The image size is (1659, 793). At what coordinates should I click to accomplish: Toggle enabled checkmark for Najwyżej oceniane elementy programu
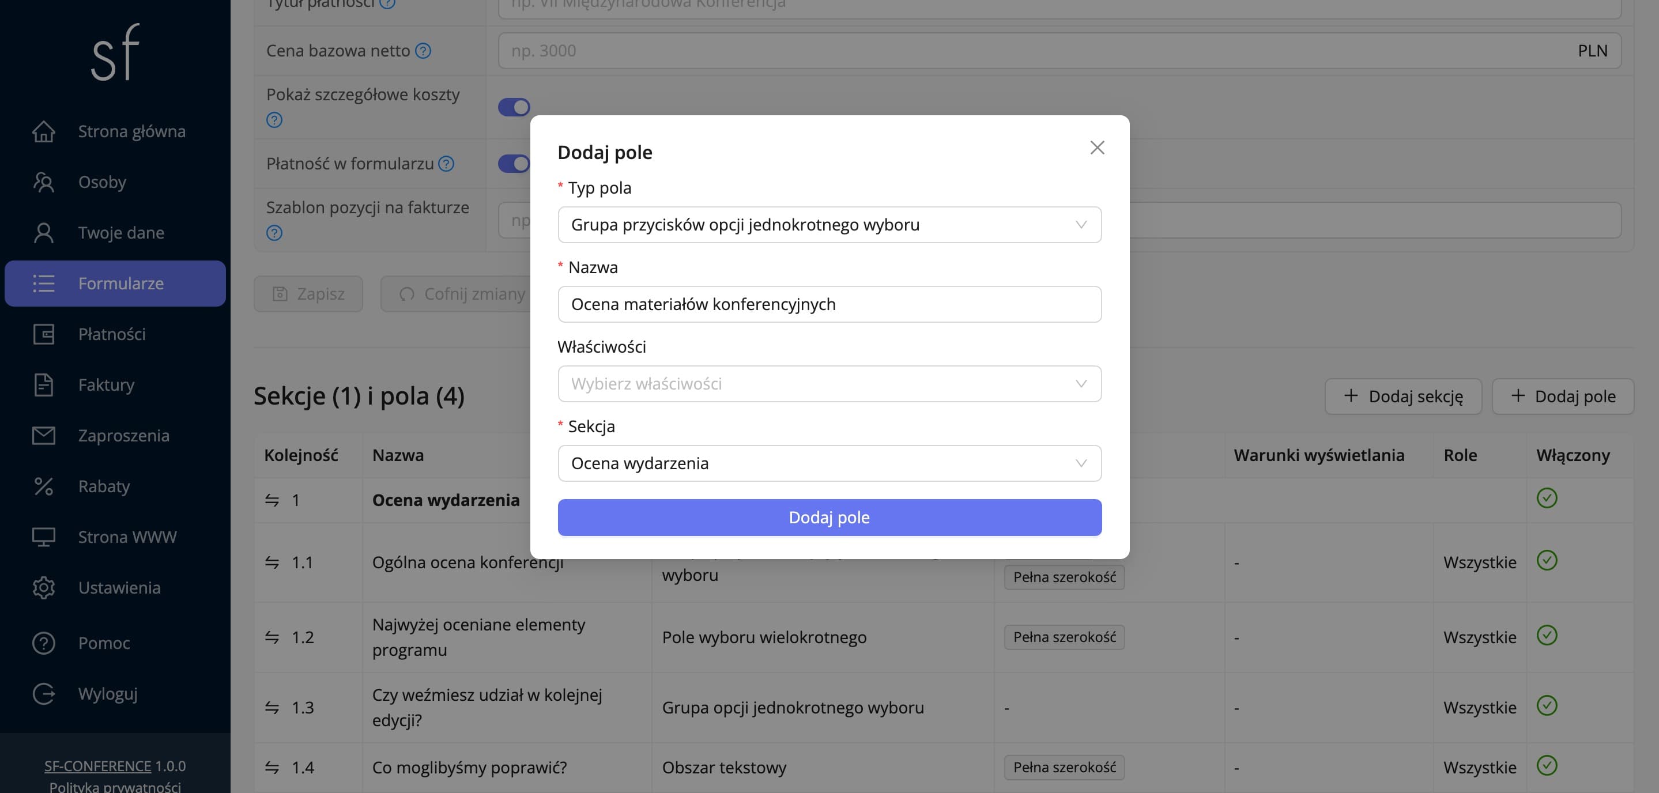[x=1547, y=635]
